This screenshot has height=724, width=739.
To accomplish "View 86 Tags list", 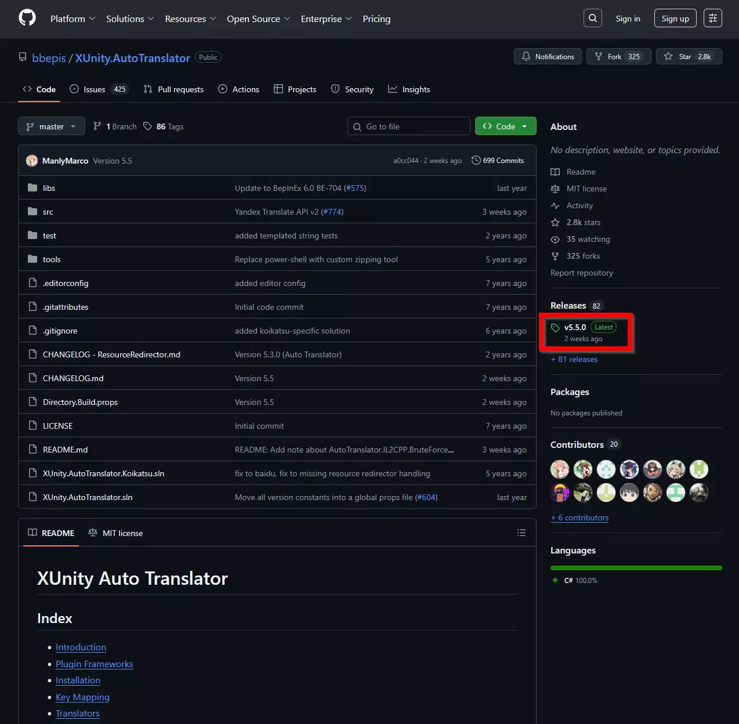I will point(164,126).
